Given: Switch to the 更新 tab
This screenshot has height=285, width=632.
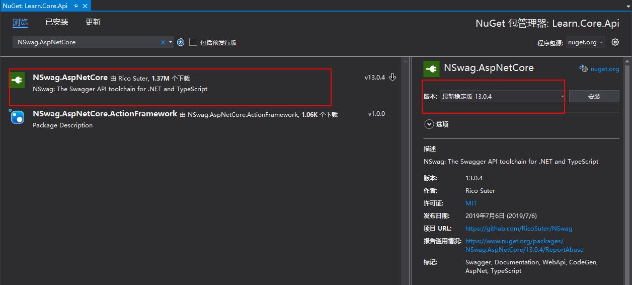Looking at the screenshot, I should (93, 22).
